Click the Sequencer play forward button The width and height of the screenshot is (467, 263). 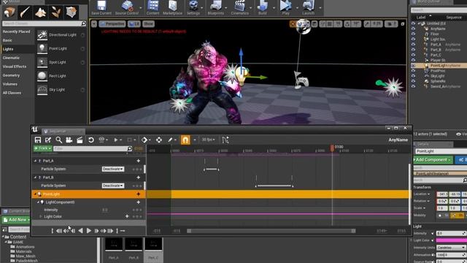pyautogui.click(x=88, y=231)
